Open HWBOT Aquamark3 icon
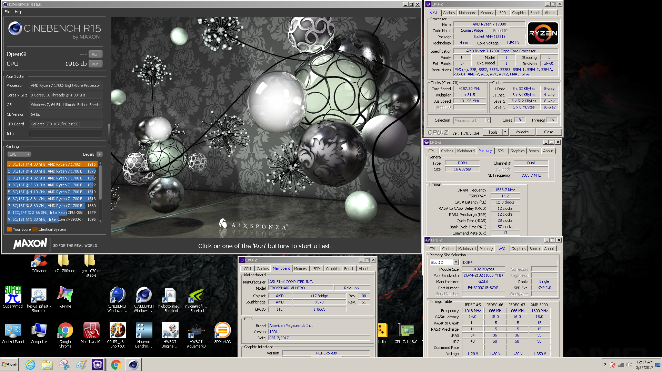This screenshot has height=372, width=662. click(196, 335)
